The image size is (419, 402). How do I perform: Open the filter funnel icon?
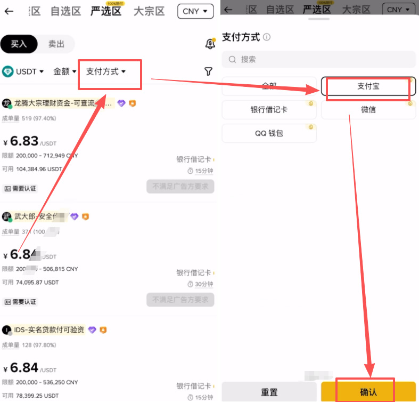pos(208,71)
